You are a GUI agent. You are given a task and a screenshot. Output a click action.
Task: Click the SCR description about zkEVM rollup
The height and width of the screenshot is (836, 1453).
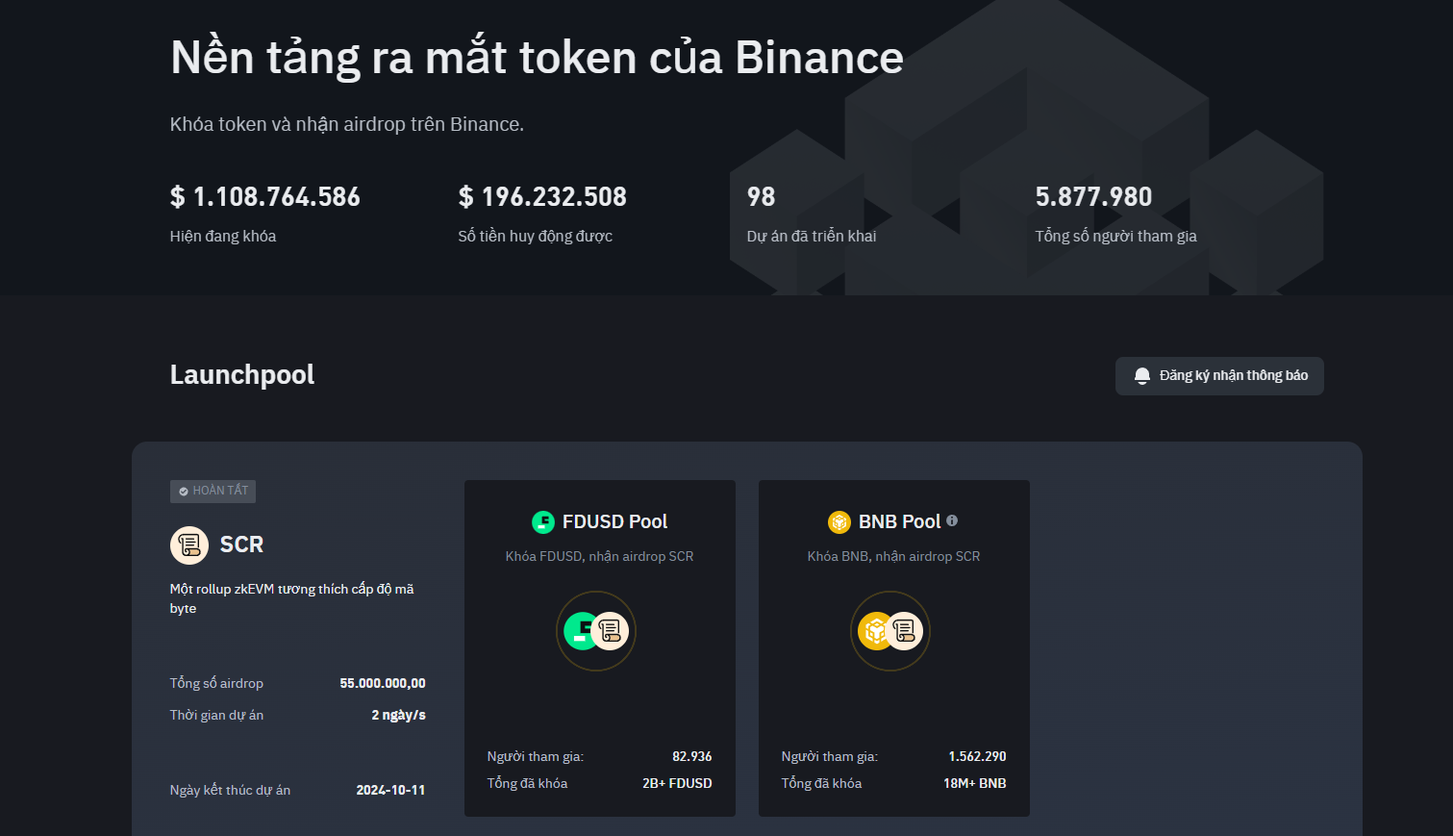pos(292,598)
